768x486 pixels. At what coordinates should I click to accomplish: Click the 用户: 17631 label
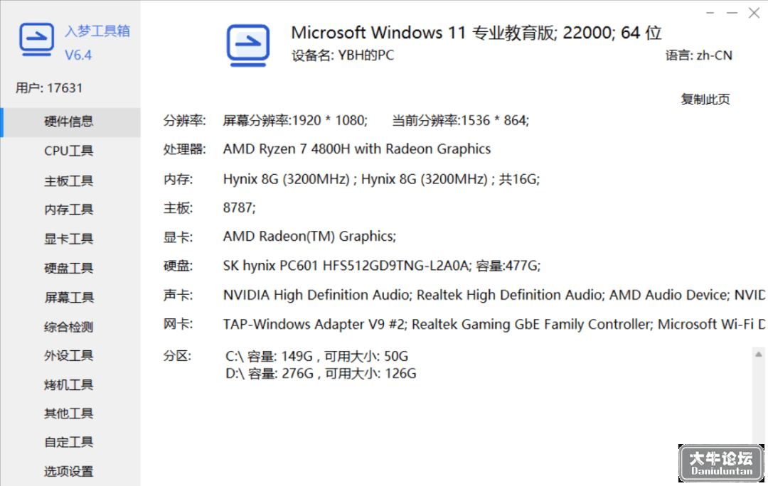click(49, 88)
